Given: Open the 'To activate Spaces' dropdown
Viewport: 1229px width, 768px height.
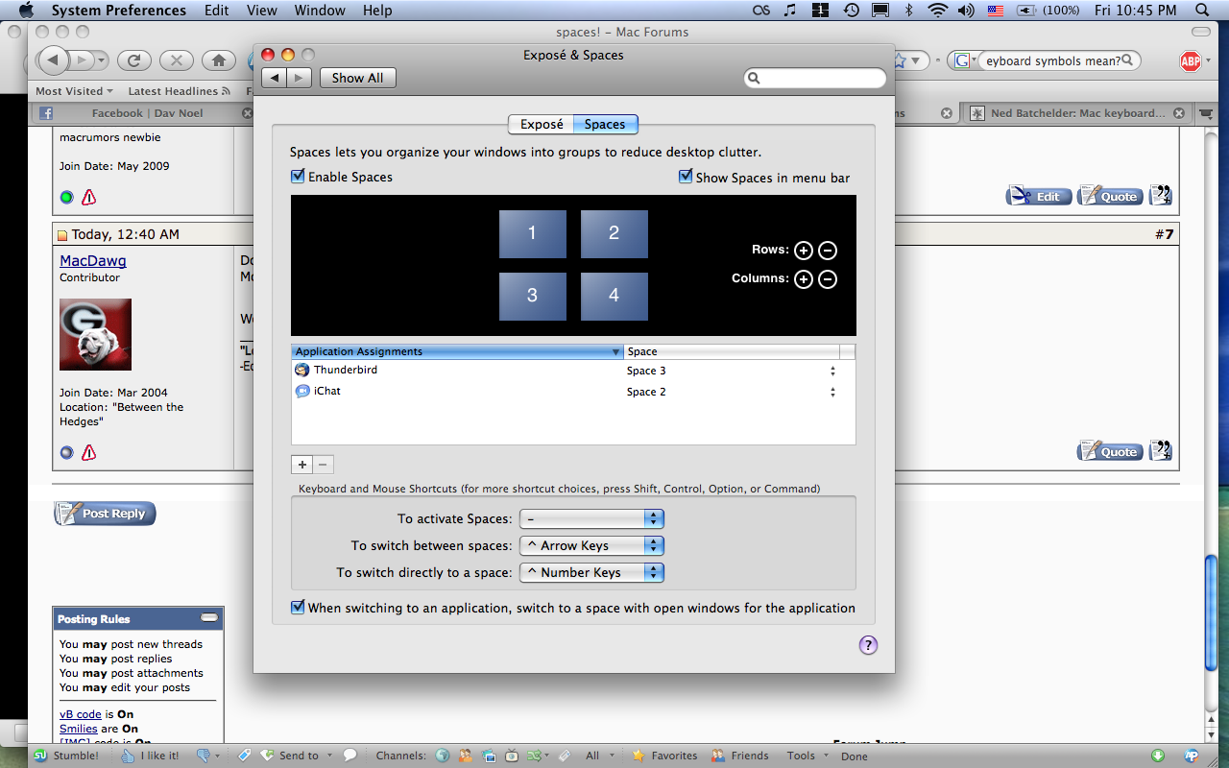Looking at the screenshot, I should [591, 518].
